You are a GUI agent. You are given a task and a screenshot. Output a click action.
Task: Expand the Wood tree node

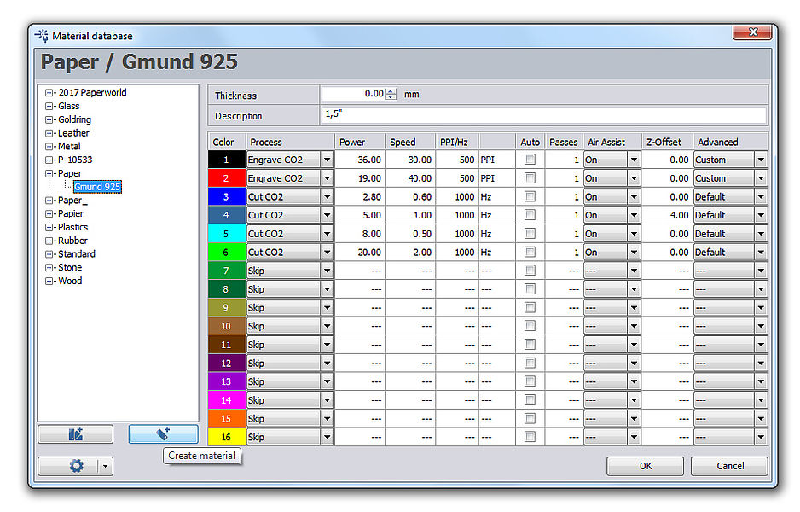pos(49,281)
